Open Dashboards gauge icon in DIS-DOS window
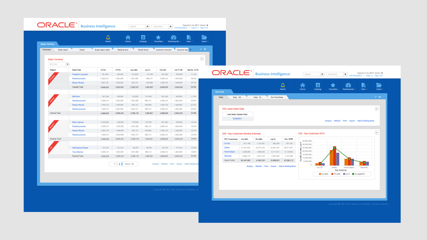 [348, 86]
